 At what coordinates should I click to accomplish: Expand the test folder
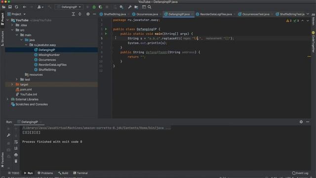tap(17, 80)
